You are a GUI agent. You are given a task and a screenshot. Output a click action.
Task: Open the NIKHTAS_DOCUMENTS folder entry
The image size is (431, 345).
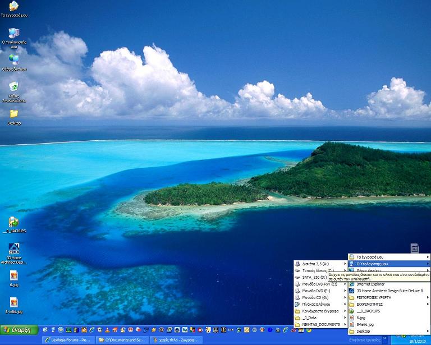320,324
